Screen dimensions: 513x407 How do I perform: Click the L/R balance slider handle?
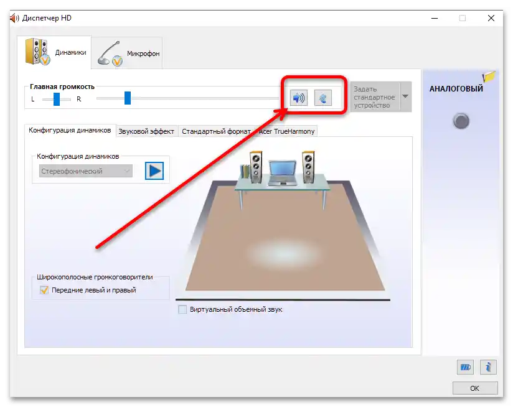[x=57, y=99]
